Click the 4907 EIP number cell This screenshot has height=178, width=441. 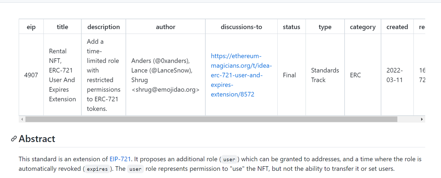[x=31, y=75]
